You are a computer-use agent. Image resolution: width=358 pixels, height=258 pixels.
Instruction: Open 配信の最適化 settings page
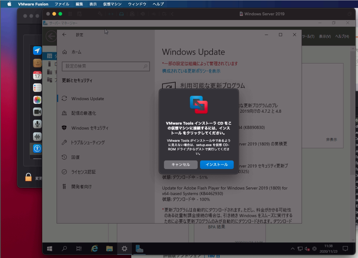83,113
